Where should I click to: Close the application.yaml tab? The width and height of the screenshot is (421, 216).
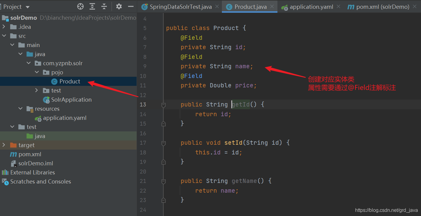(338, 6)
